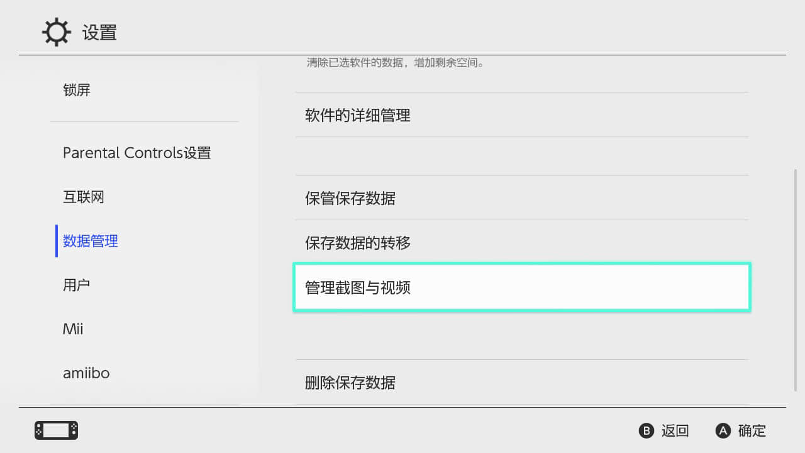
Task: Open 用户 settings in the sidebar
Action: pyautogui.click(x=77, y=285)
